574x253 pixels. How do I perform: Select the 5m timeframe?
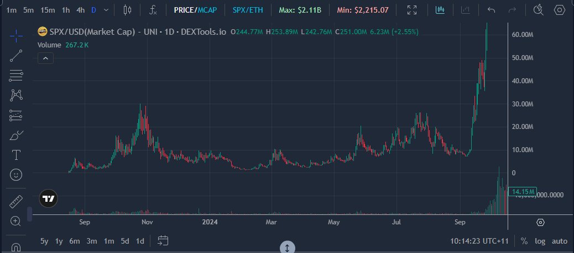click(x=28, y=10)
